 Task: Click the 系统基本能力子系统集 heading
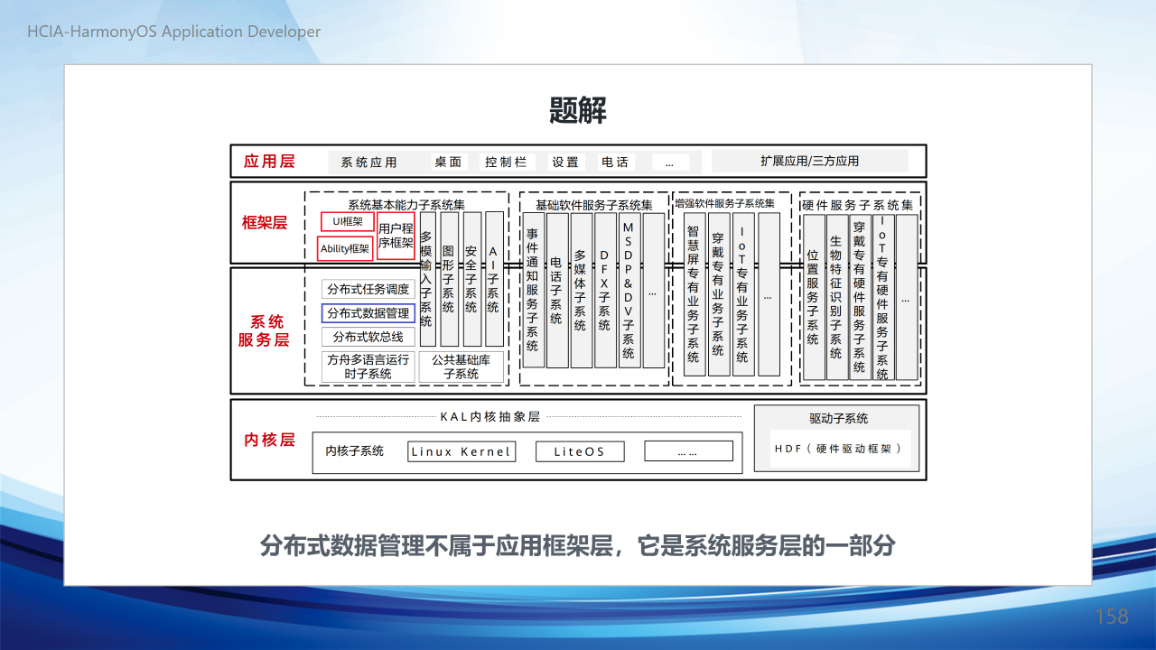pos(406,205)
